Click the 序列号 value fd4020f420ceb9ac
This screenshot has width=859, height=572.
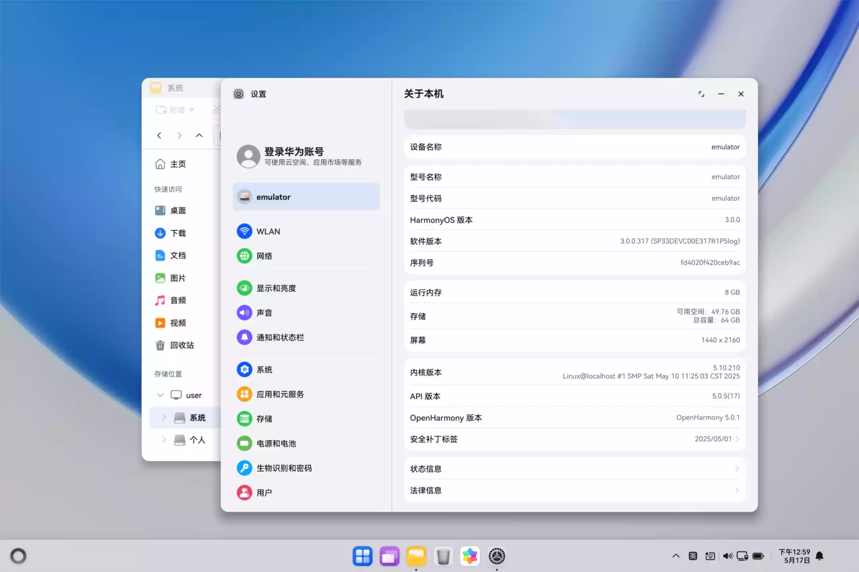point(710,263)
